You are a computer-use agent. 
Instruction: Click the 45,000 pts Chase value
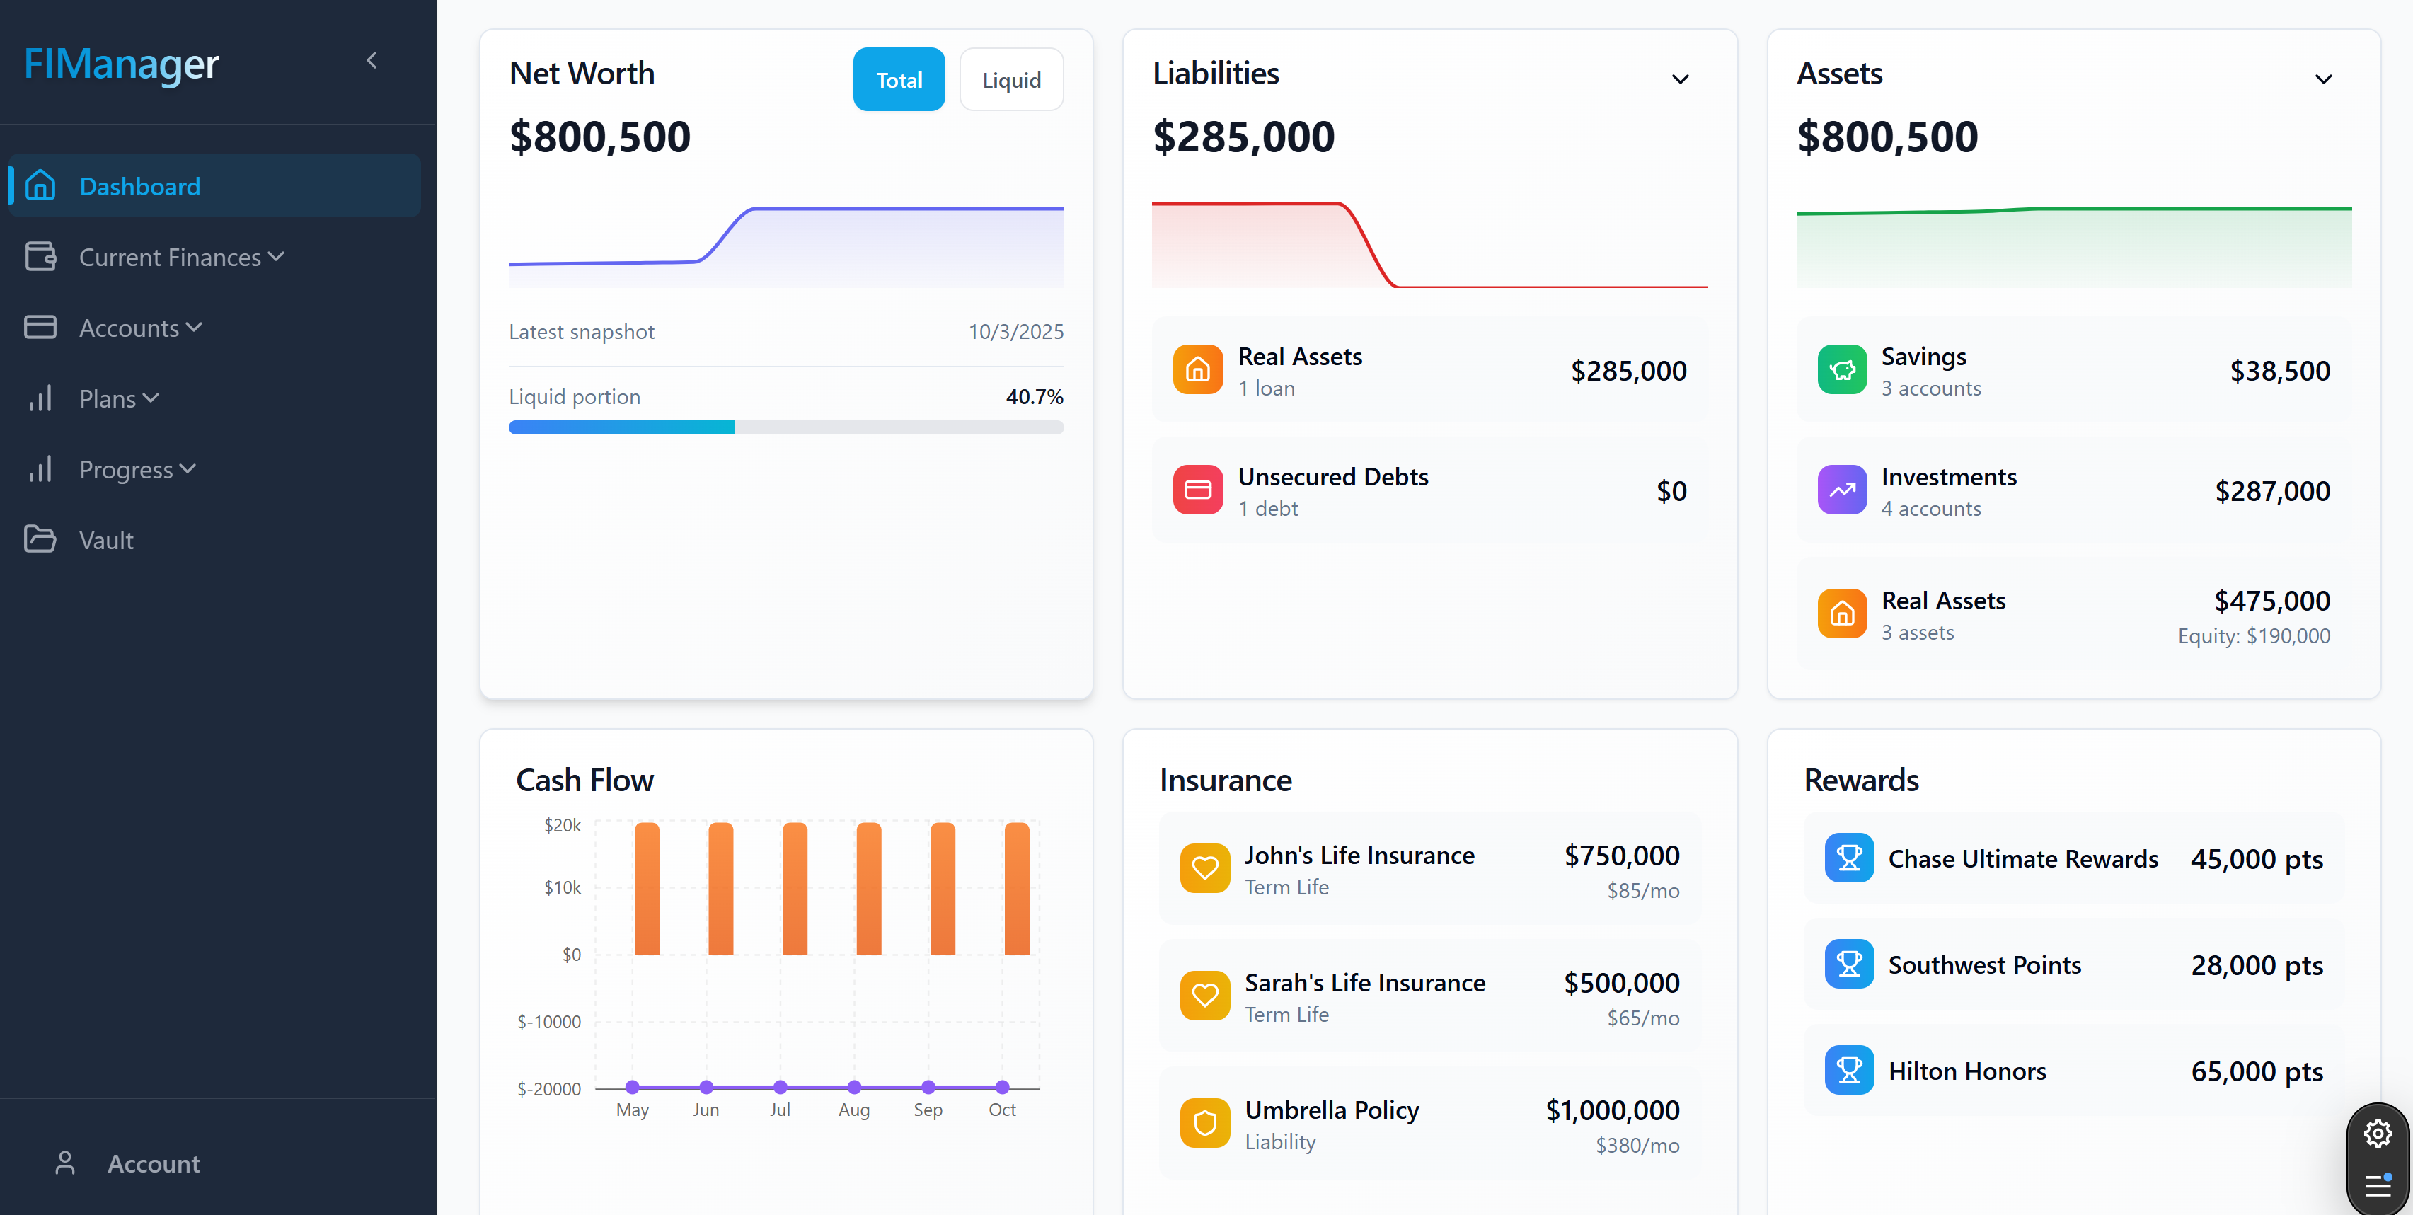pos(2256,858)
